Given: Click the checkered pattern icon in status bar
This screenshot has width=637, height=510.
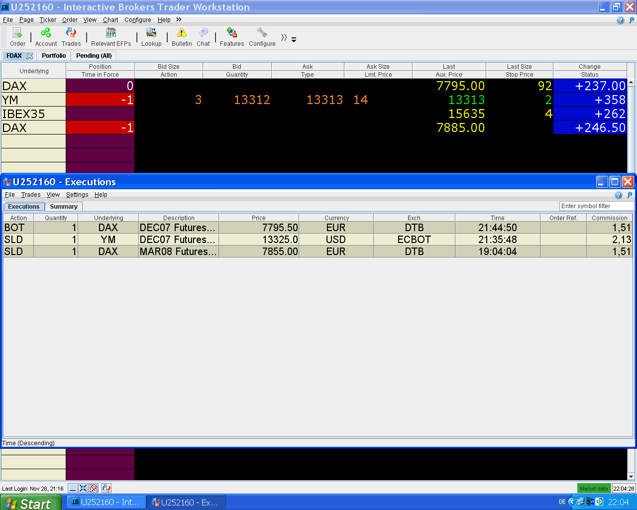Looking at the screenshot, I should click(94, 488).
